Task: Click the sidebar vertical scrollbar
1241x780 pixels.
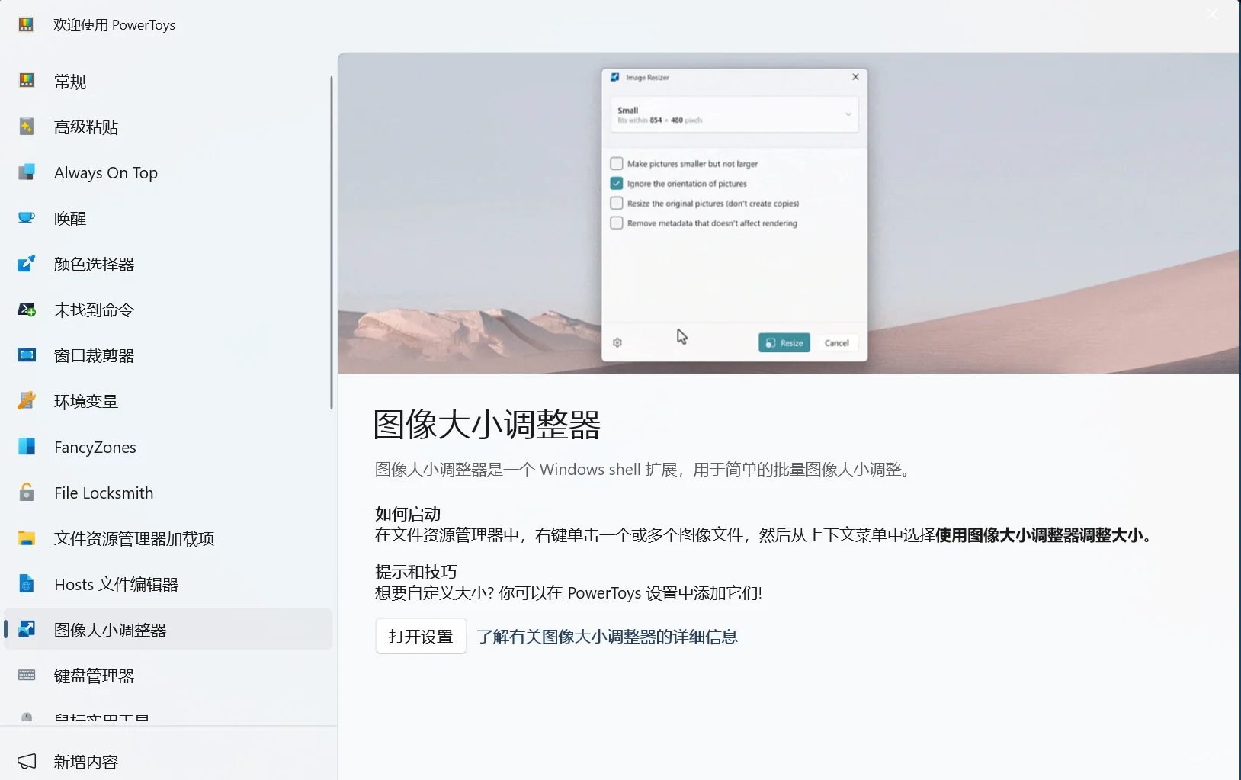Action: point(332,242)
